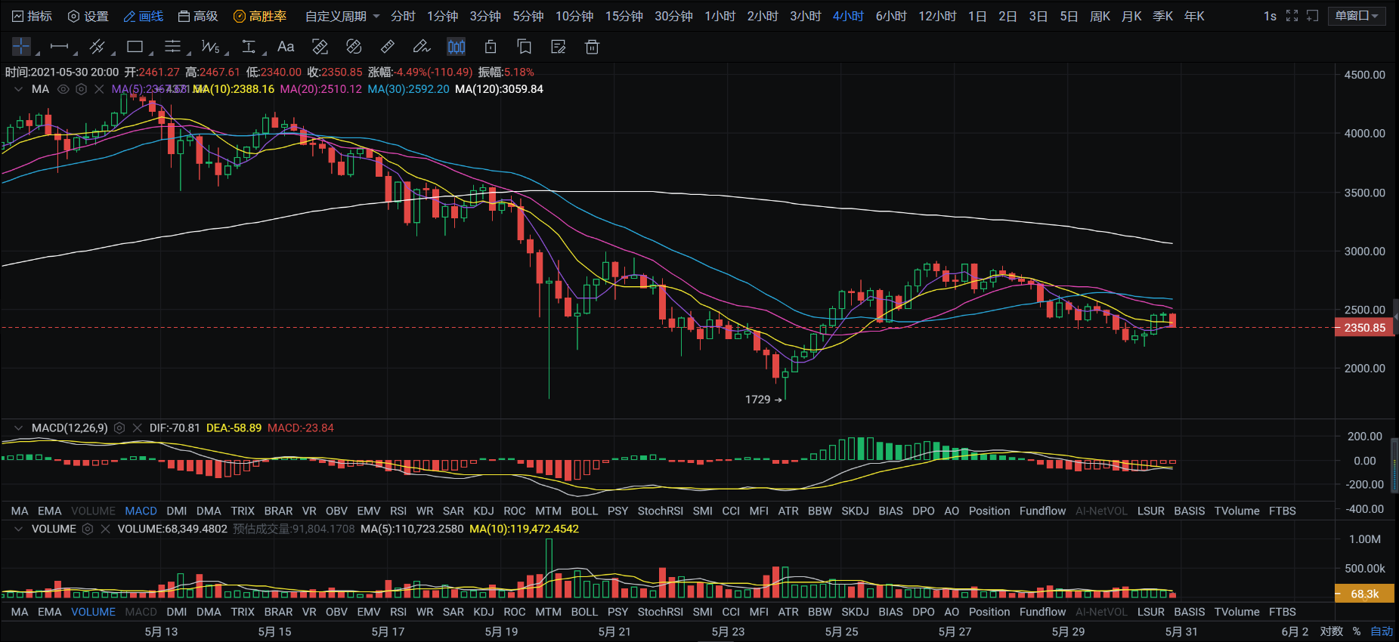
Task: Click the boxed ruler measurement icon
Action: click(x=320, y=47)
